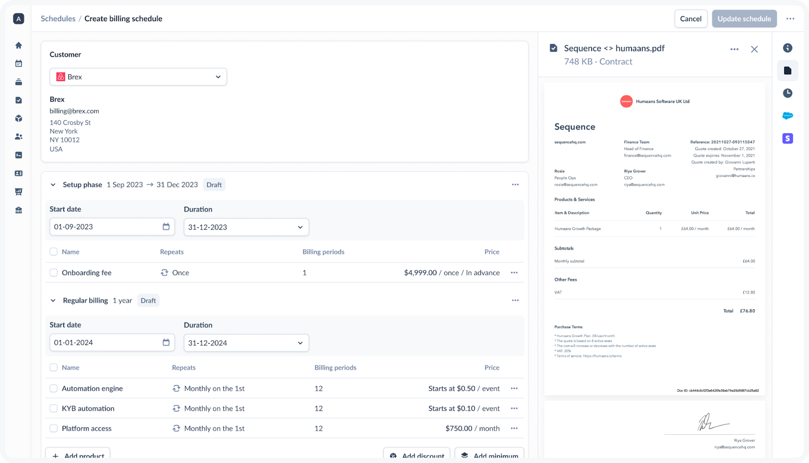Open Platform access row options
The width and height of the screenshot is (809, 463).
(514, 428)
